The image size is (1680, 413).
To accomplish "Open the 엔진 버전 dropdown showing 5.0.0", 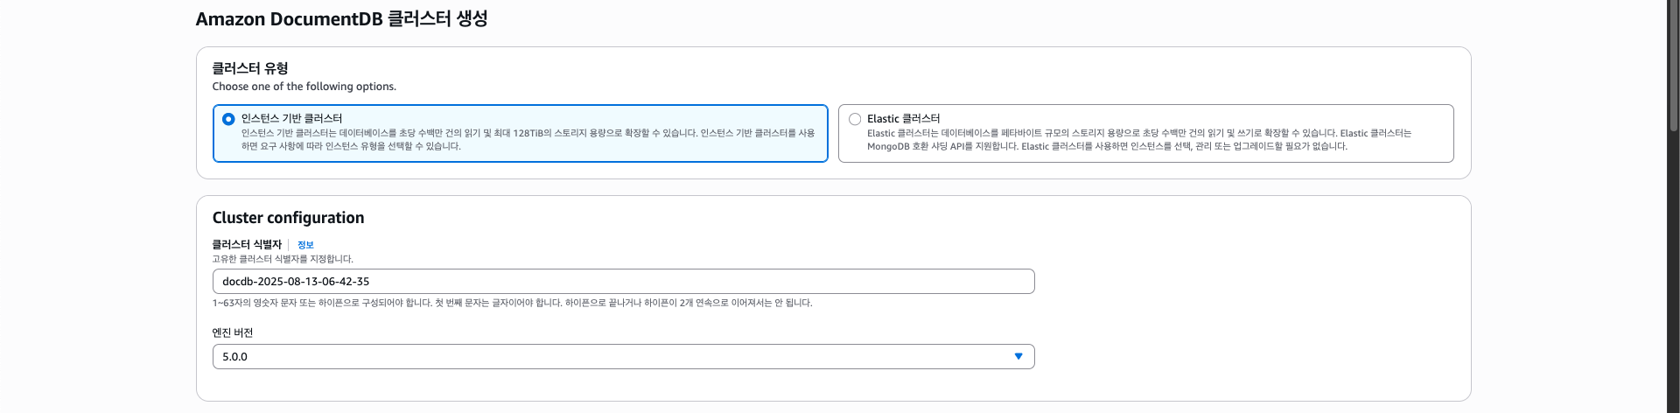I will click(623, 357).
